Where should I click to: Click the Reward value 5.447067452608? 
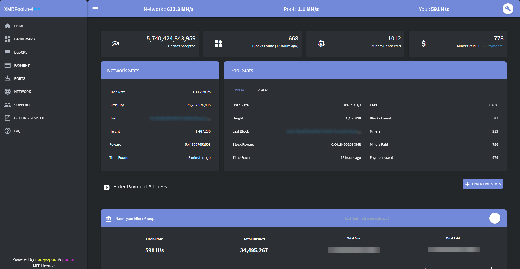tap(198, 145)
